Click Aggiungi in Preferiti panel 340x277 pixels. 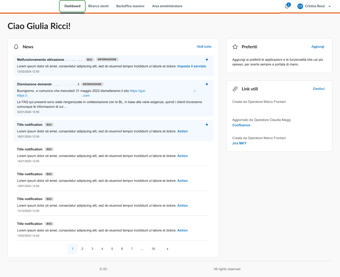click(318, 47)
